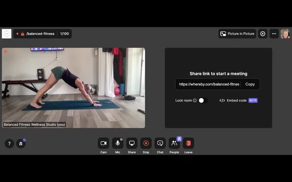292x182 pixels.
Task: Toggle the Lock room switch
Action: pos(203,101)
